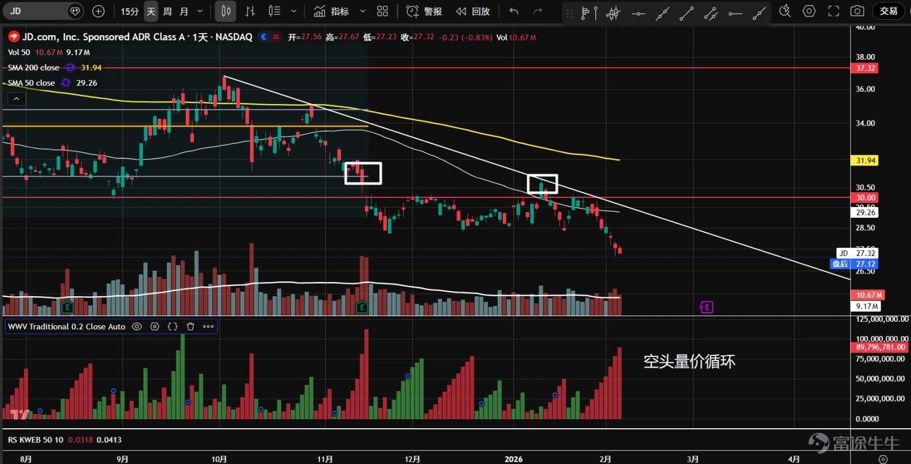
Task: Create an alert with 警报
Action: [424, 11]
